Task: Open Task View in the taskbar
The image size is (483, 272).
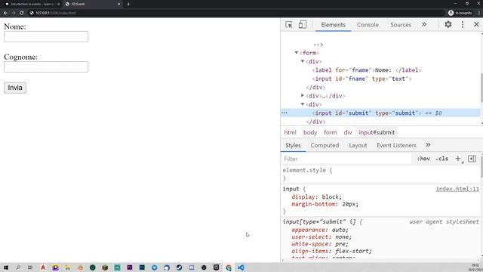Action: click(30, 267)
